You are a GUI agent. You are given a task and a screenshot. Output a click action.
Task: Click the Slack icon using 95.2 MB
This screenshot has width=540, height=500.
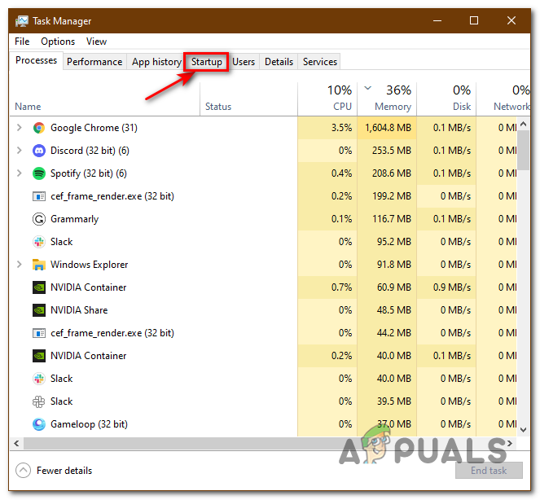(39, 242)
